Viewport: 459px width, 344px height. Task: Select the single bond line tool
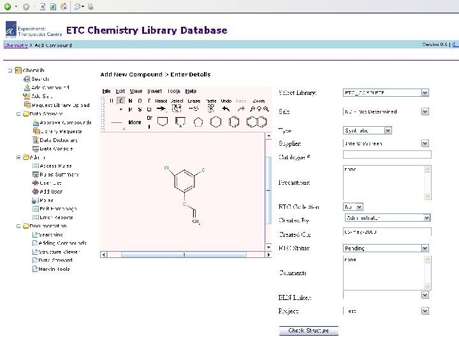pos(117,122)
